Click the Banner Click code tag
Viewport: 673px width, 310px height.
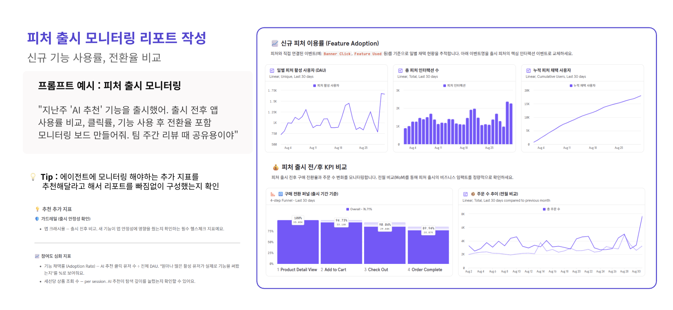[337, 54]
